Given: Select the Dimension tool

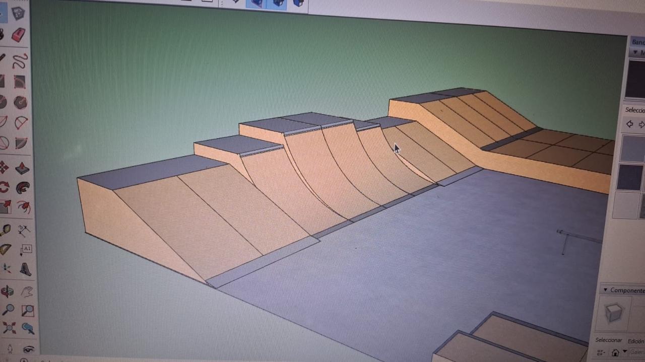Looking at the screenshot, I should (24, 231).
